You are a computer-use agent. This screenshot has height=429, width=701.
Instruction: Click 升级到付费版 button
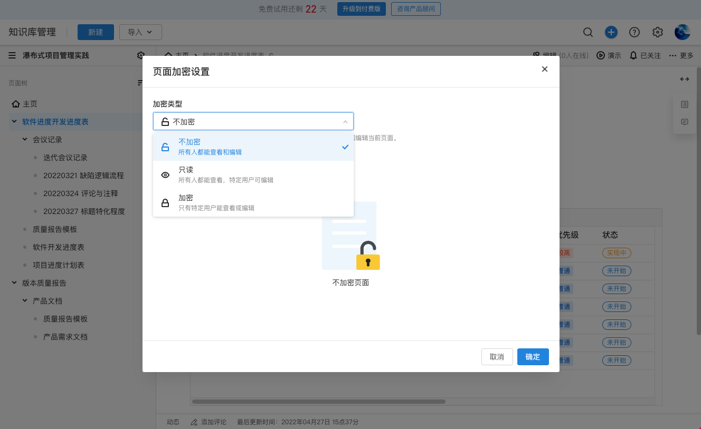(x=362, y=9)
